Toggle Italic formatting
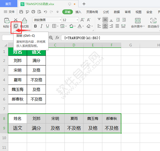160x151 pixels. pos(41,26)
